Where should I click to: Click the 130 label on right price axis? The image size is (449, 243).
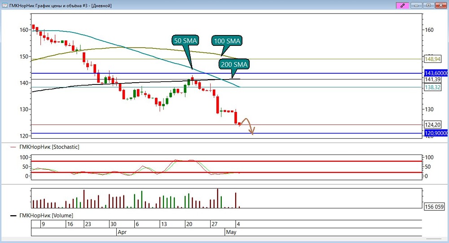[429, 109]
